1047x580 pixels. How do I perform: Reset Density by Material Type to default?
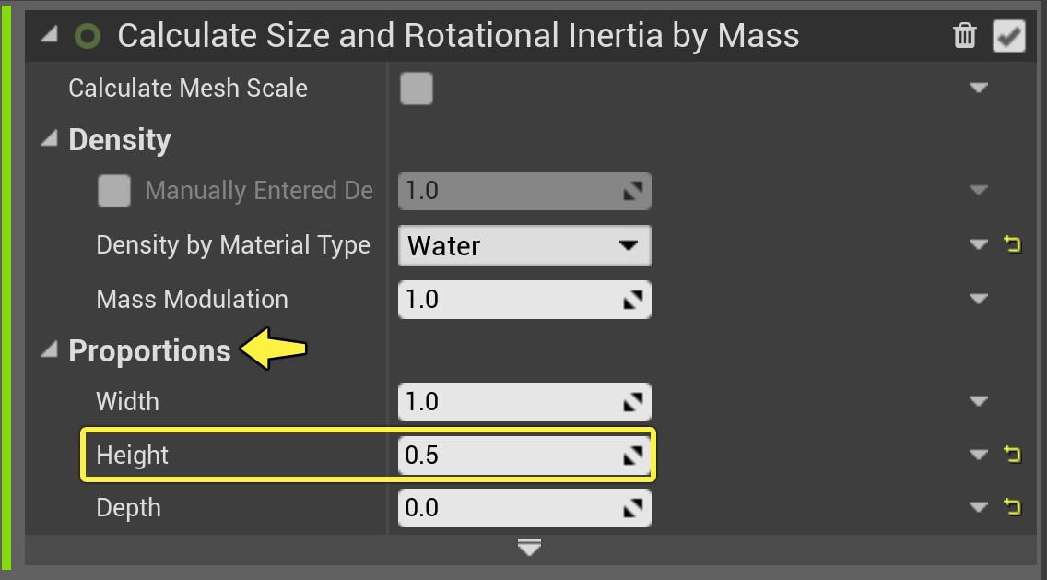[x=1012, y=245]
